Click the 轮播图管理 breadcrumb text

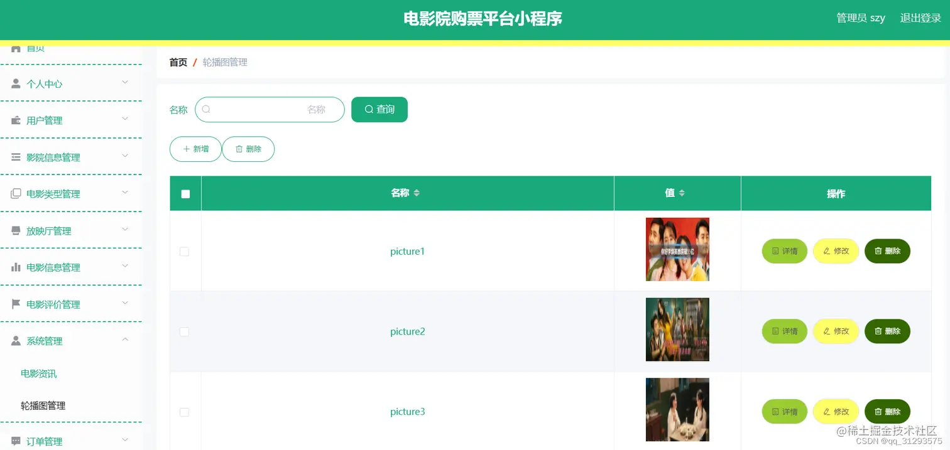225,62
